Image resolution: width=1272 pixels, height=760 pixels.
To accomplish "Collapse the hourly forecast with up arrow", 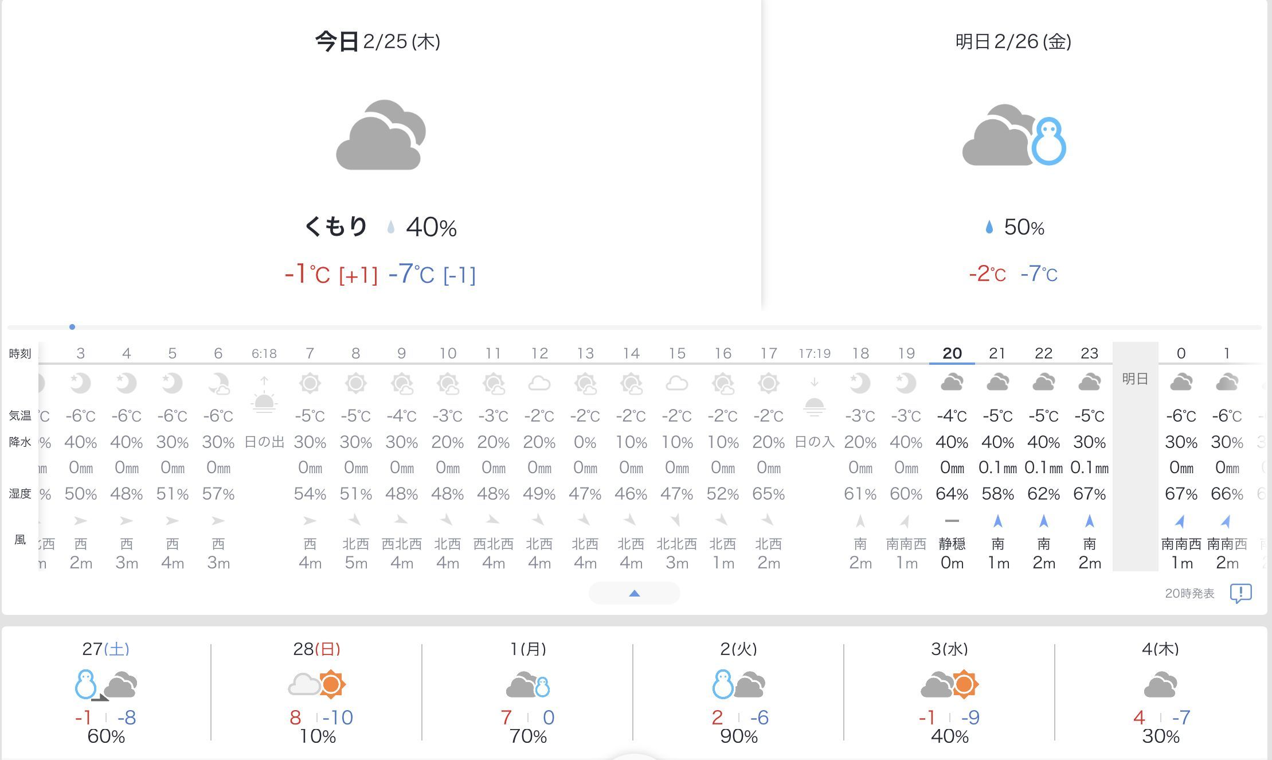I will pos(634,593).
